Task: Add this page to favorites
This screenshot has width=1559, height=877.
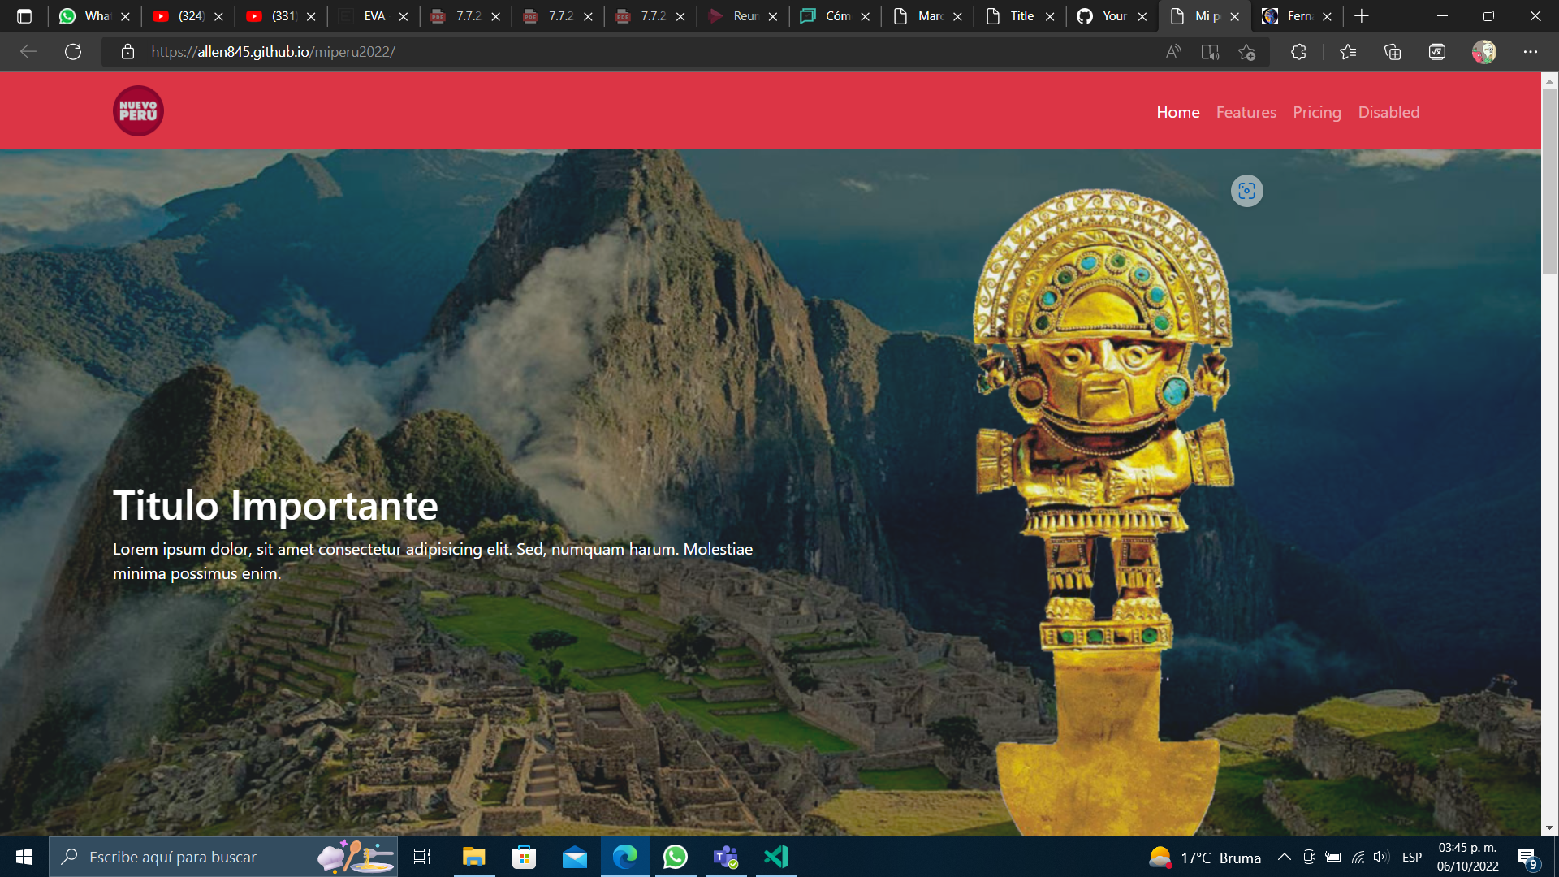Action: 1247,52
